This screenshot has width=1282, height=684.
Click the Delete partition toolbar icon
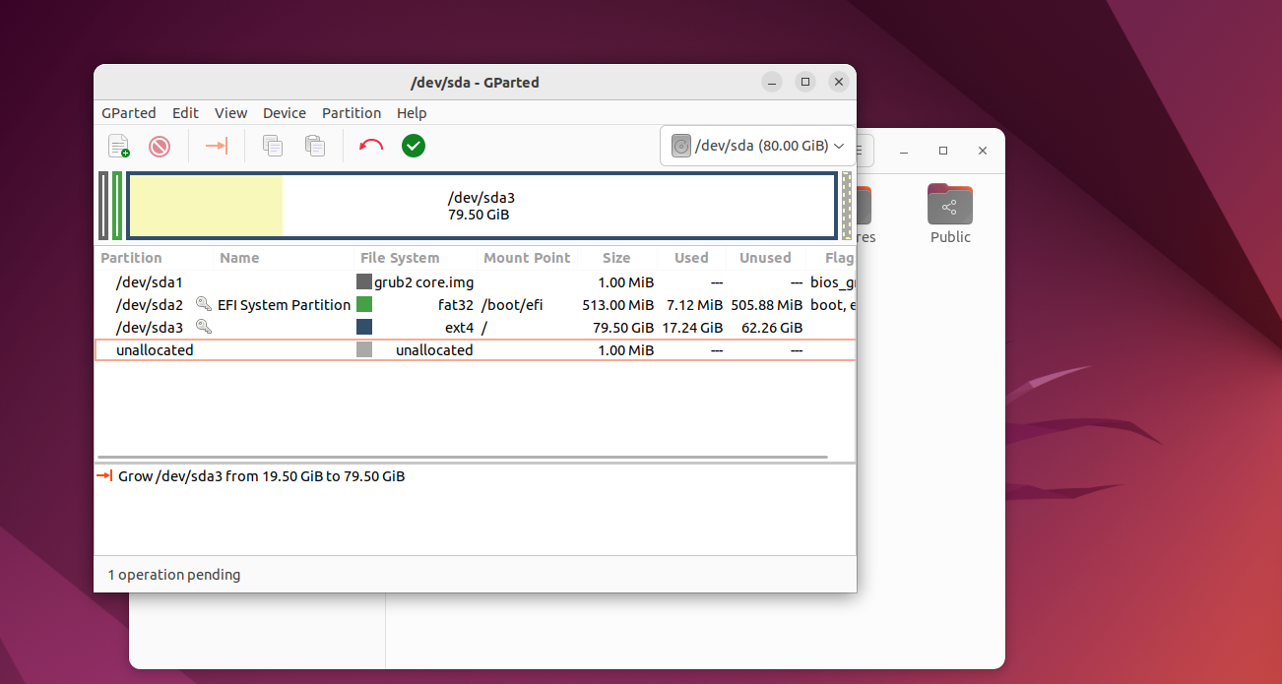click(160, 147)
